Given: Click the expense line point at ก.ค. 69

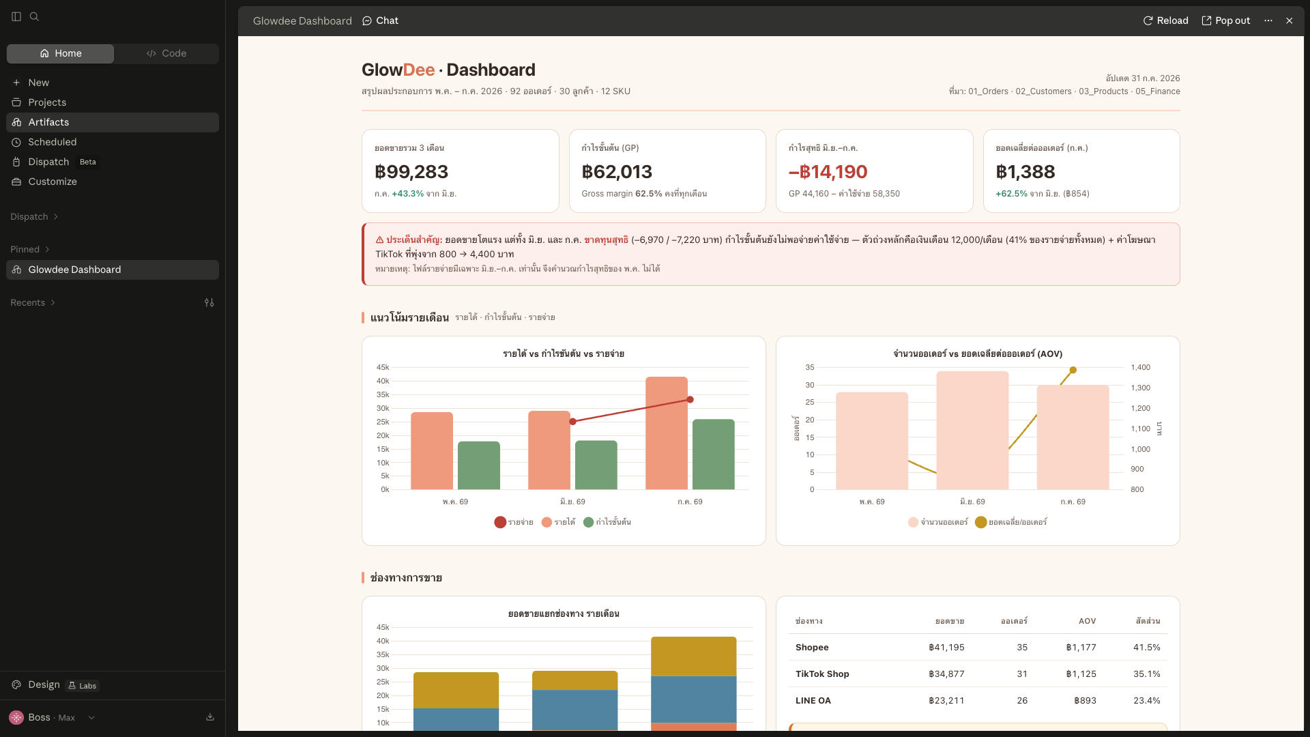Looking at the screenshot, I should click(690, 400).
